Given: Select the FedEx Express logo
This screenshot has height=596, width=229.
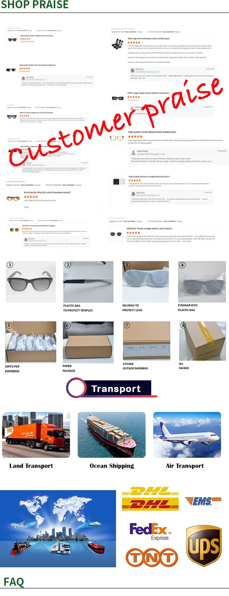Looking at the screenshot, I should point(150,532).
